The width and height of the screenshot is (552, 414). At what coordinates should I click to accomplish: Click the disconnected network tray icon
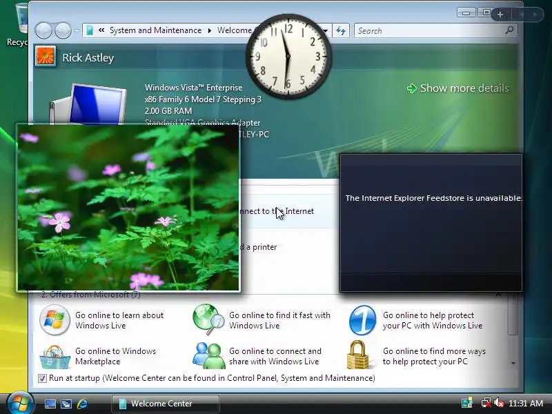[486, 403]
